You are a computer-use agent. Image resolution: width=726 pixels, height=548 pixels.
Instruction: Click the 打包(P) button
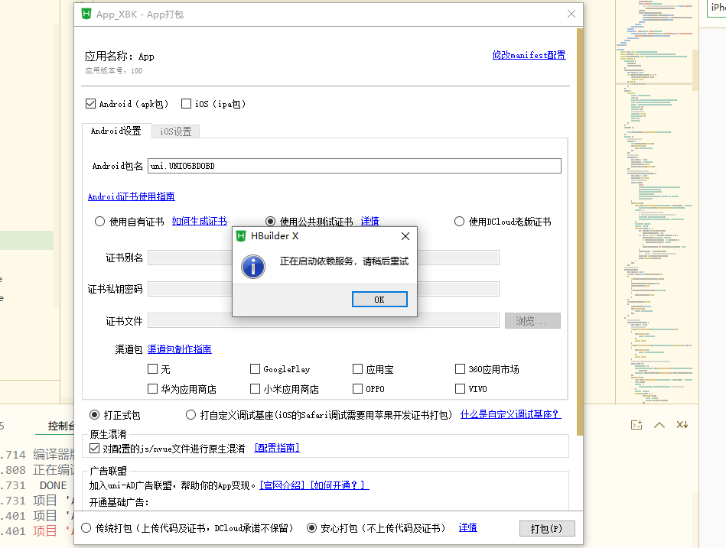coord(546,528)
